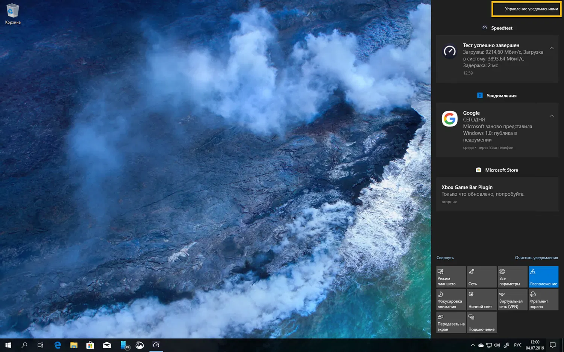Open the network tray icon
This screenshot has width=564, height=352.
pos(489,345)
